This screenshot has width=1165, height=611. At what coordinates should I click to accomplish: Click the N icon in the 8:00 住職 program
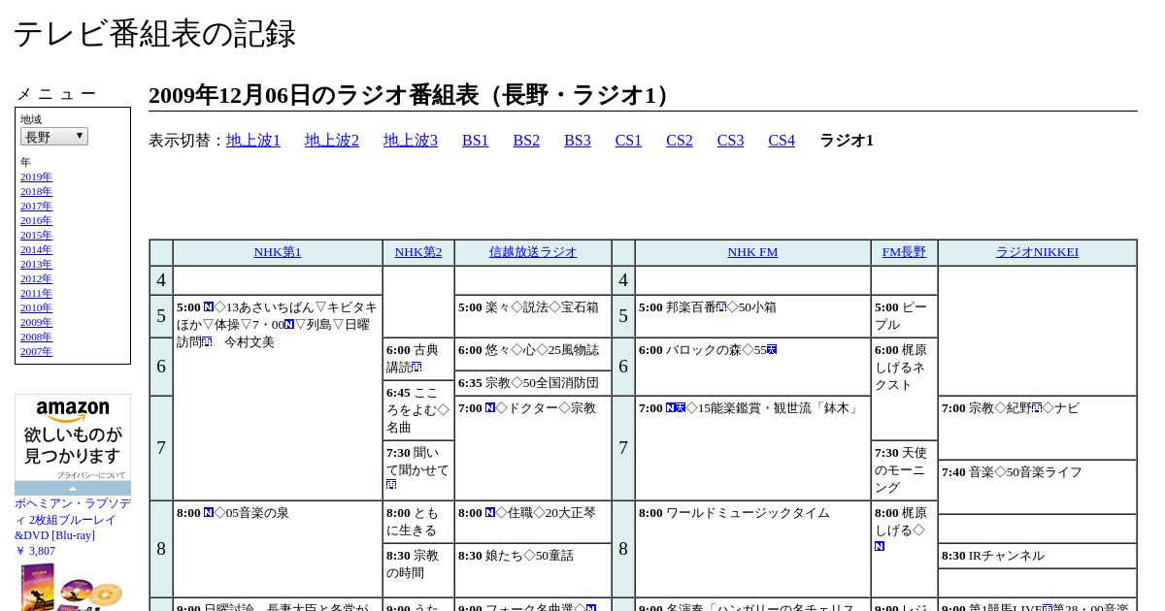490,513
